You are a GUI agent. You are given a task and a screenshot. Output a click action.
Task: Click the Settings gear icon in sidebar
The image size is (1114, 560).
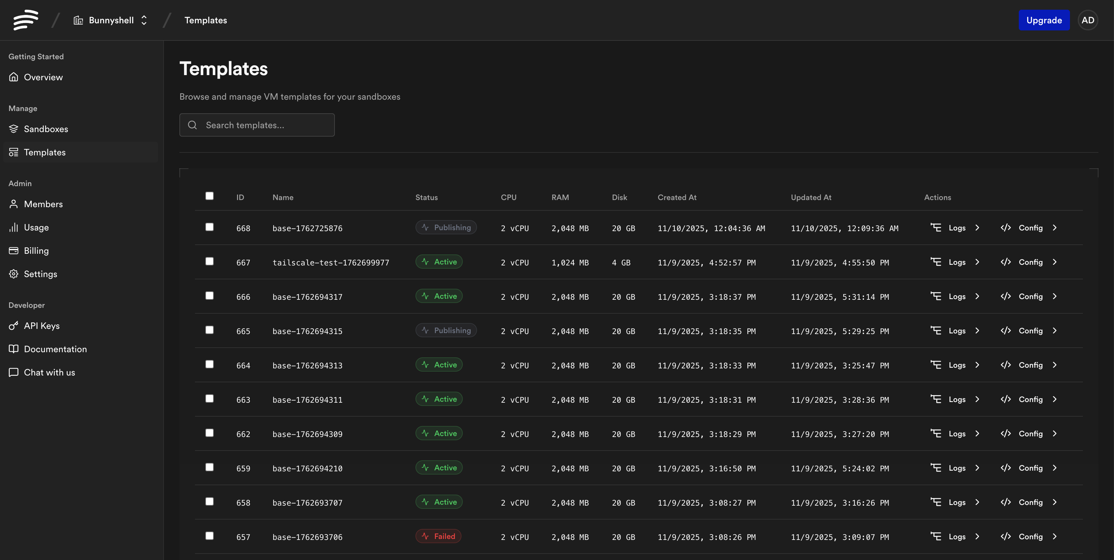14,274
